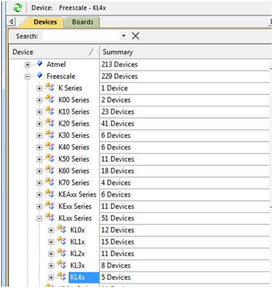This screenshot has width=273, height=288.
Task: Expand the KL0x subfamily node
Action: coord(51,230)
